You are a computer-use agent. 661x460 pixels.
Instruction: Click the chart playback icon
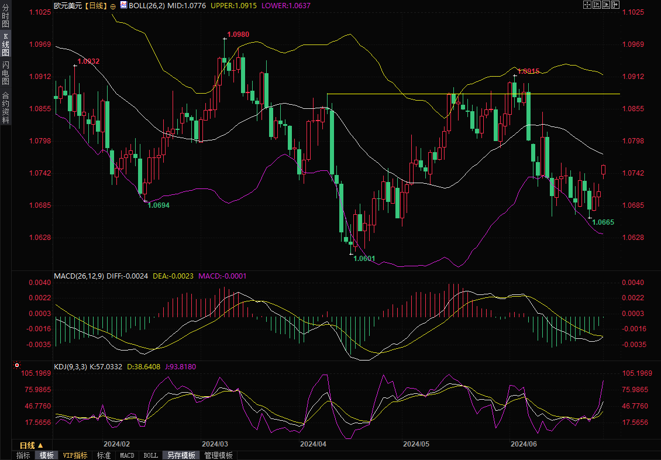(x=605, y=5)
